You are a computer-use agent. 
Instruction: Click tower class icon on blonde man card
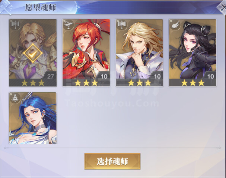(x=121, y=25)
